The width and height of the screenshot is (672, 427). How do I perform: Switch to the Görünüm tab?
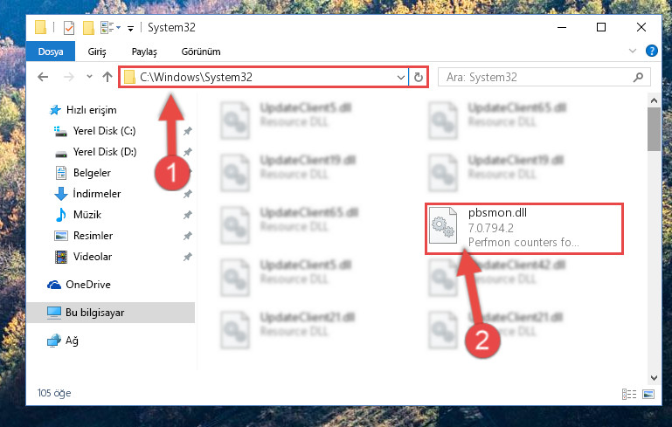[201, 52]
